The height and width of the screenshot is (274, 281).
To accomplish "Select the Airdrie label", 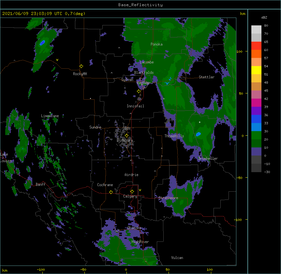I will (x=131, y=175).
